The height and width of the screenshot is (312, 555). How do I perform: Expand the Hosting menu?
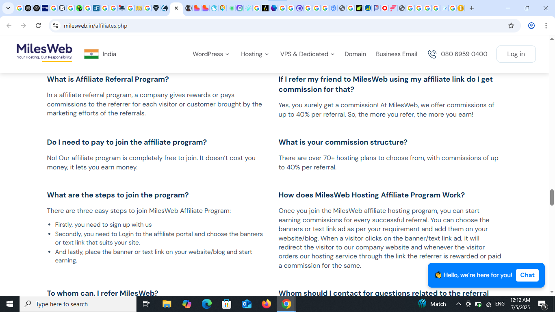point(255,54)
